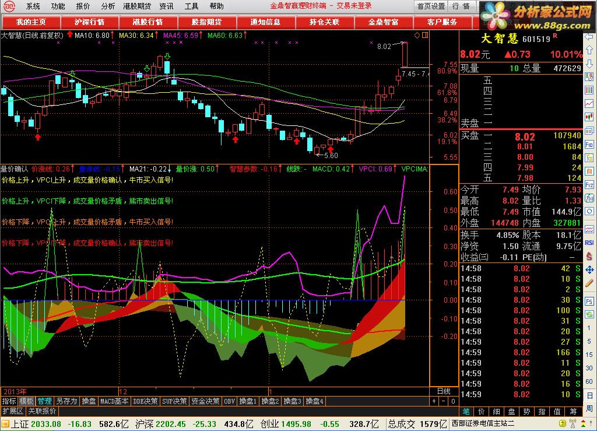Screen dimensions: 597x431
Task: Click the minus zoom button below chart
Action: coord(444,401)
